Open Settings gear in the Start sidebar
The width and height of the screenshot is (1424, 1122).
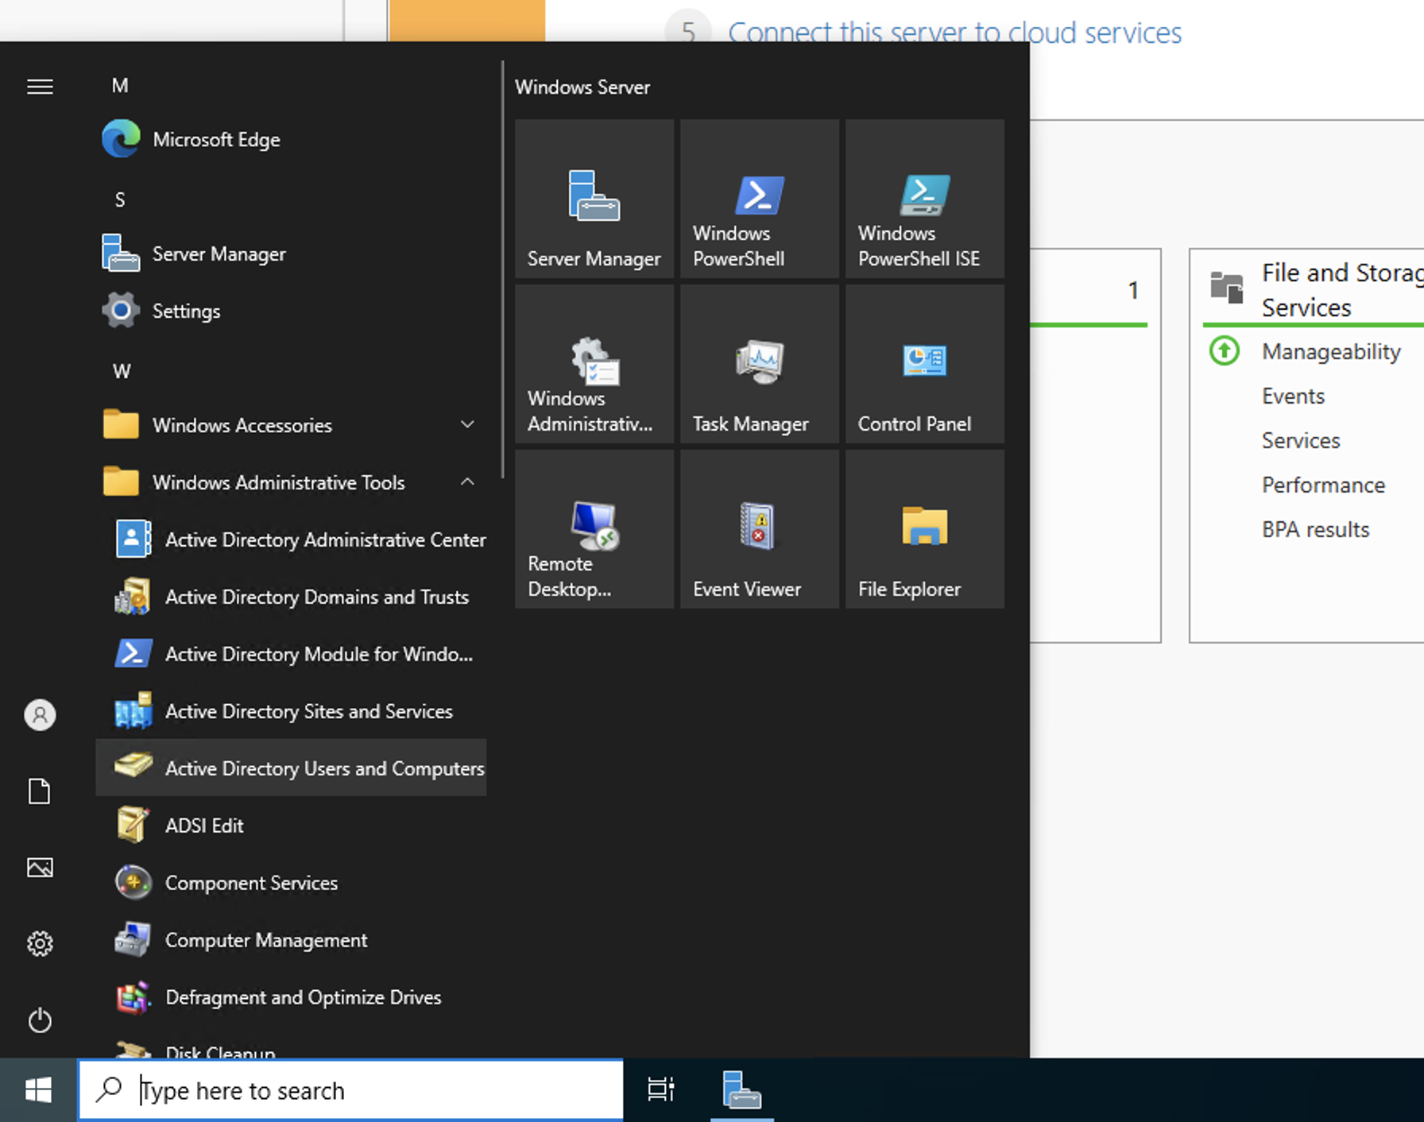tap(40, 944)
